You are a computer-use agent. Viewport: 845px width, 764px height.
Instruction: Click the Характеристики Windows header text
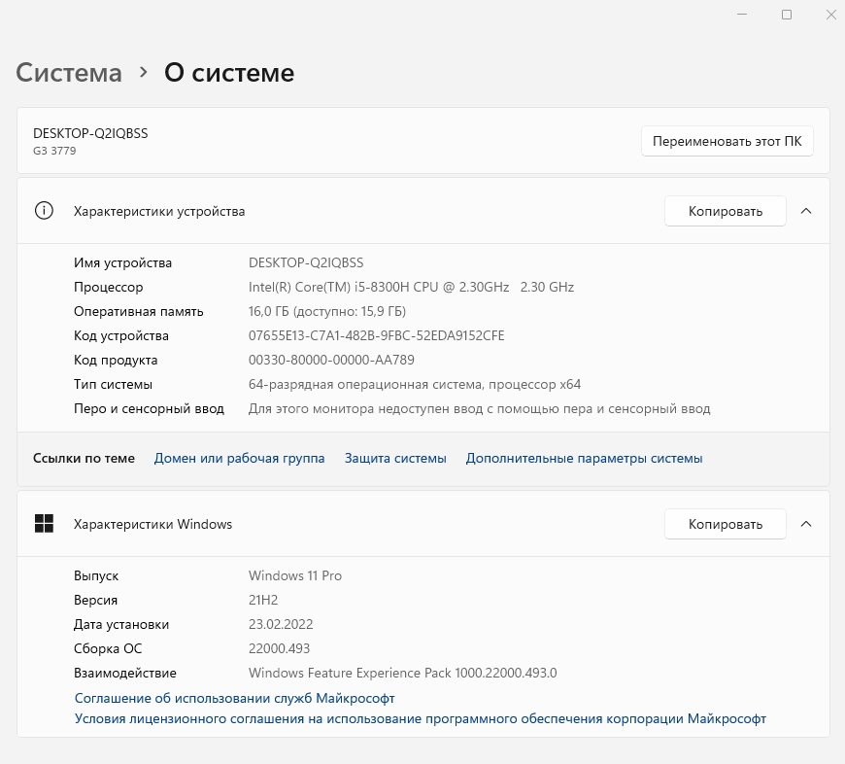tap(153, 524)
